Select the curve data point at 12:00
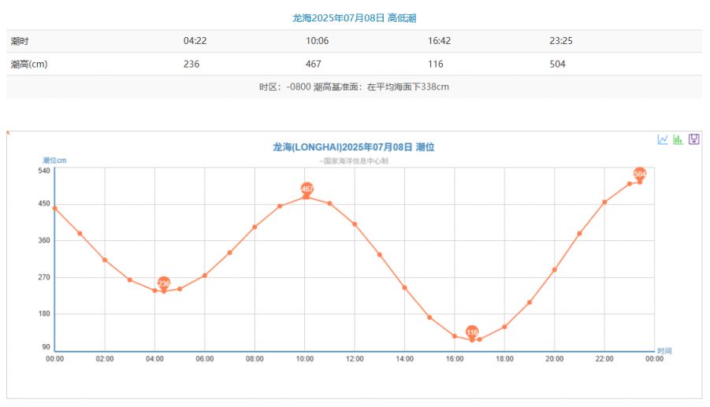Image resolution: width=710 pixels, height=407 pixels. (x=355, y=224)
